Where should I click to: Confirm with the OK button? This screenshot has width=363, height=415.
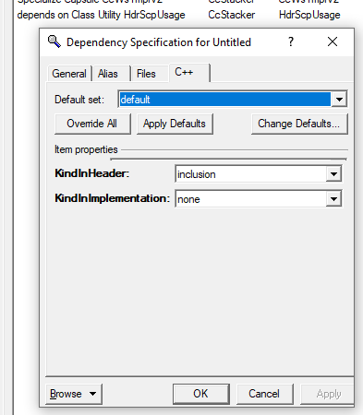[201, 394]
